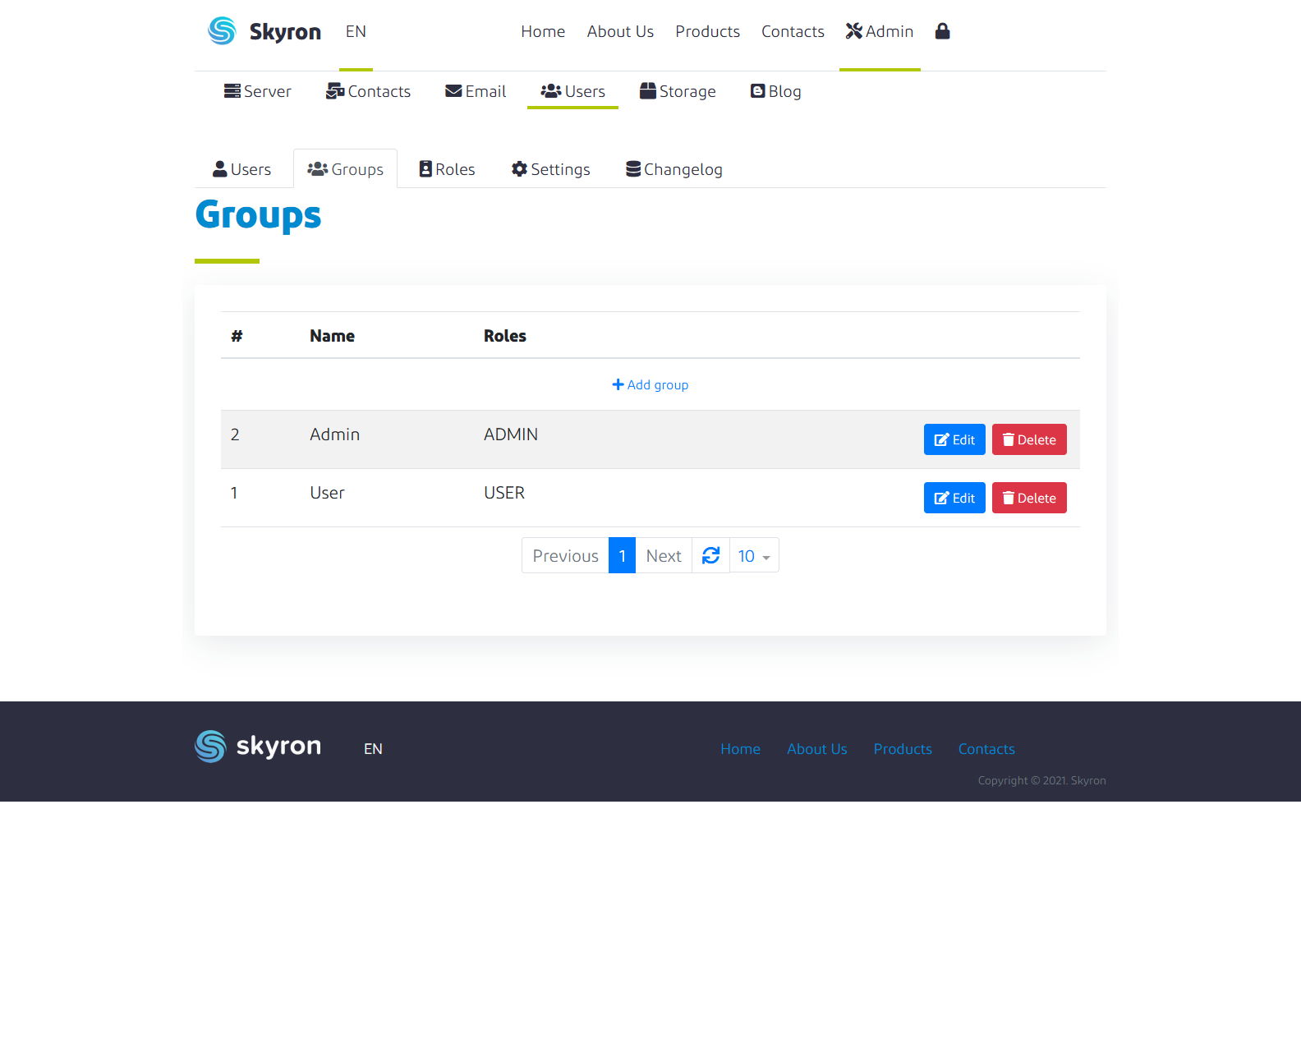
Task: Open the Email admin section
Action: pos(476,91)
